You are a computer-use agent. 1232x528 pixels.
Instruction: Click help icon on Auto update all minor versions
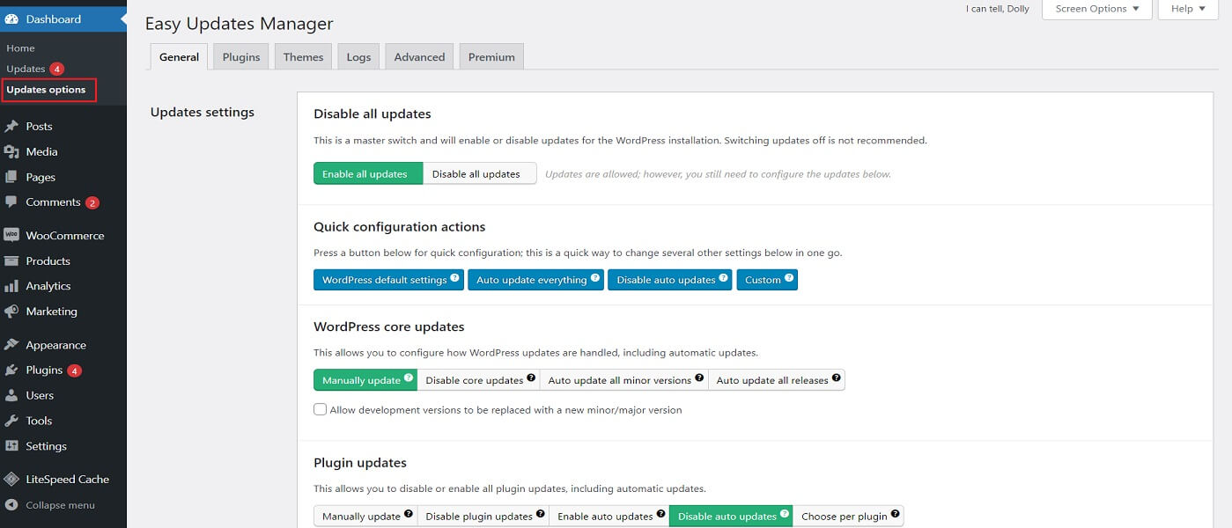tap(699, 378)
